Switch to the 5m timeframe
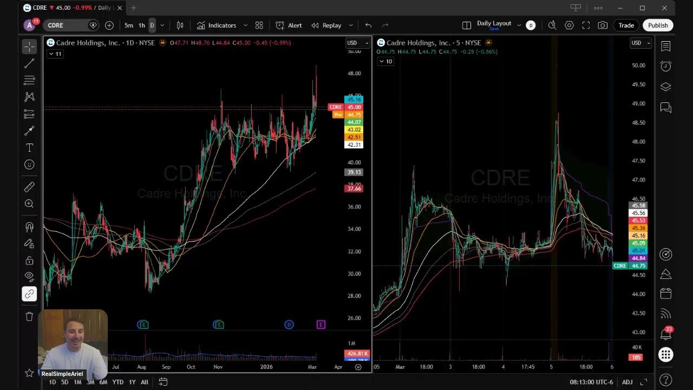 point(128,25)
